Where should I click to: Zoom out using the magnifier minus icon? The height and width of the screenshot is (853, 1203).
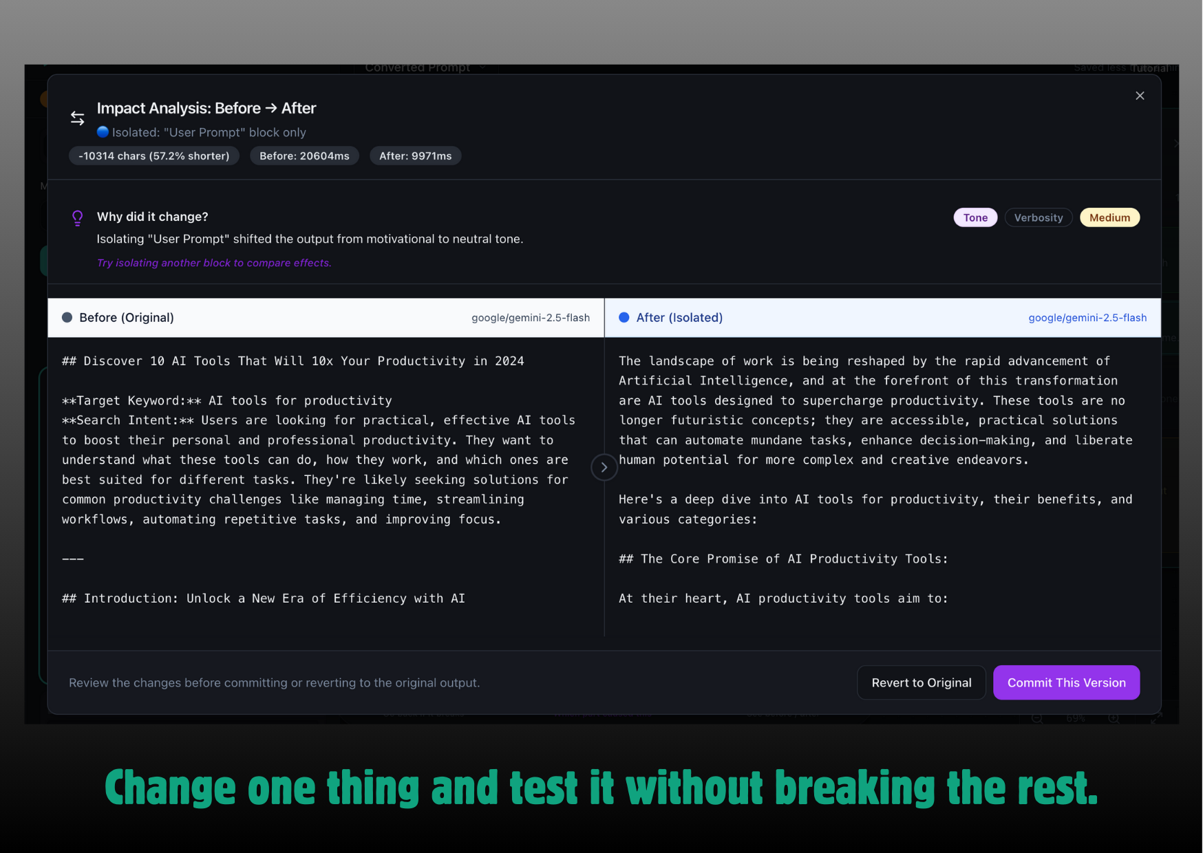[x=1037, y=718]
